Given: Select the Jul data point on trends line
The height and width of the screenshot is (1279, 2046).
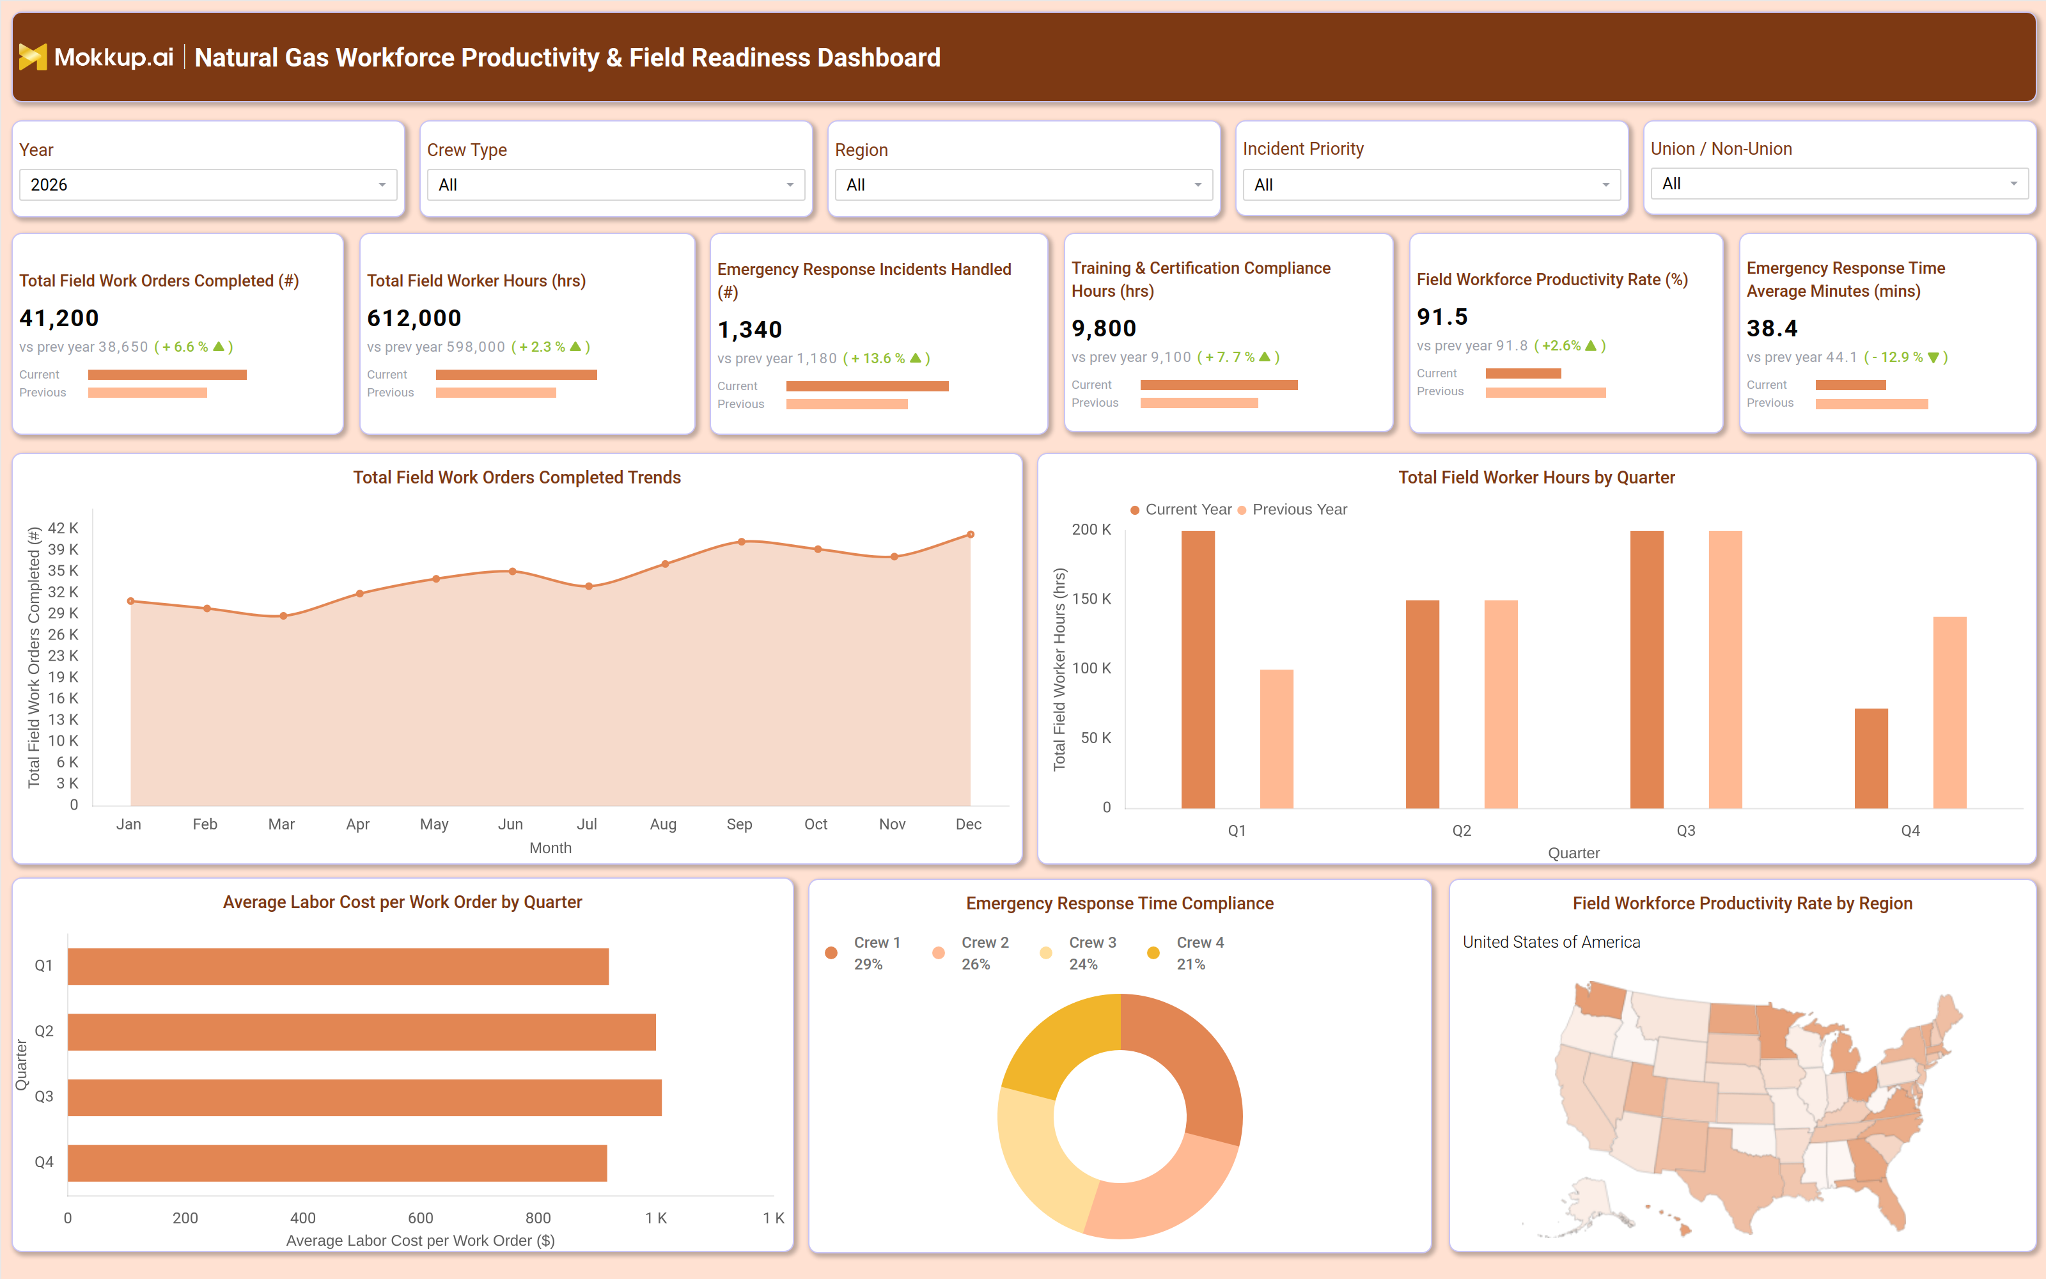Looking at the screenshot, I should [x=588, y=586].
